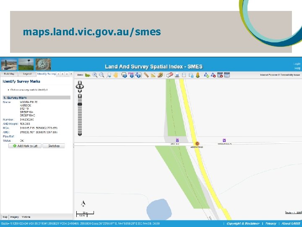This screenshot has width=302, height=227.
Task: Switch to the Vicmap base layer tab
Action: (26, 217)
